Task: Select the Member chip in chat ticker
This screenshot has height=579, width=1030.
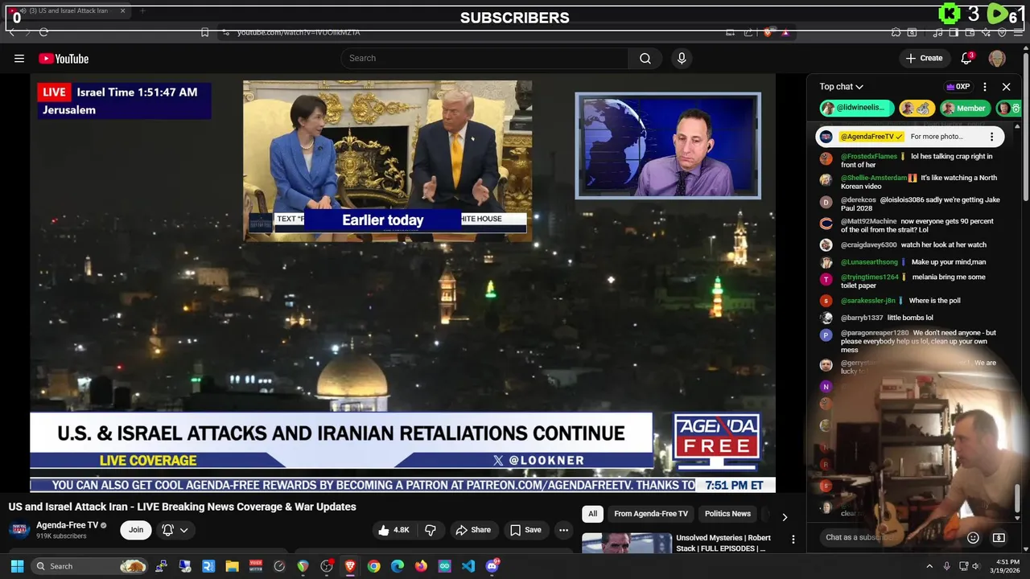Action: pyautogui.click(x=964, y=108)
